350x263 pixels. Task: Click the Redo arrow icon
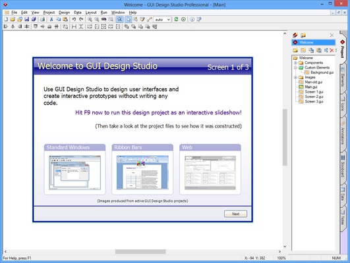pyautogui.click(x=81, y=19)
